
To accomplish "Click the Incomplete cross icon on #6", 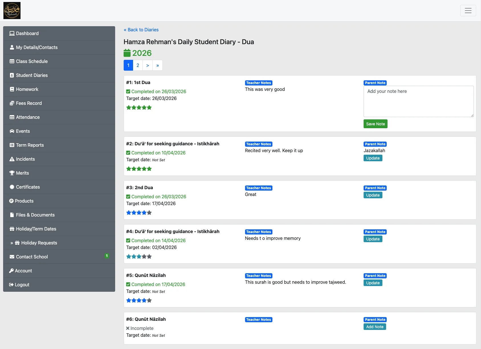I will [x=128, y=328].
